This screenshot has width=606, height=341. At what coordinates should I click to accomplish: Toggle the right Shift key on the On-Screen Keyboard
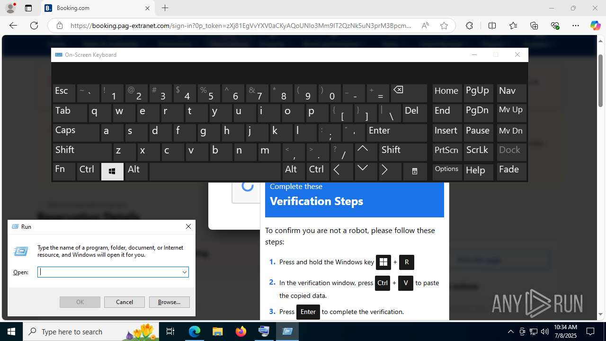point(403,152)
